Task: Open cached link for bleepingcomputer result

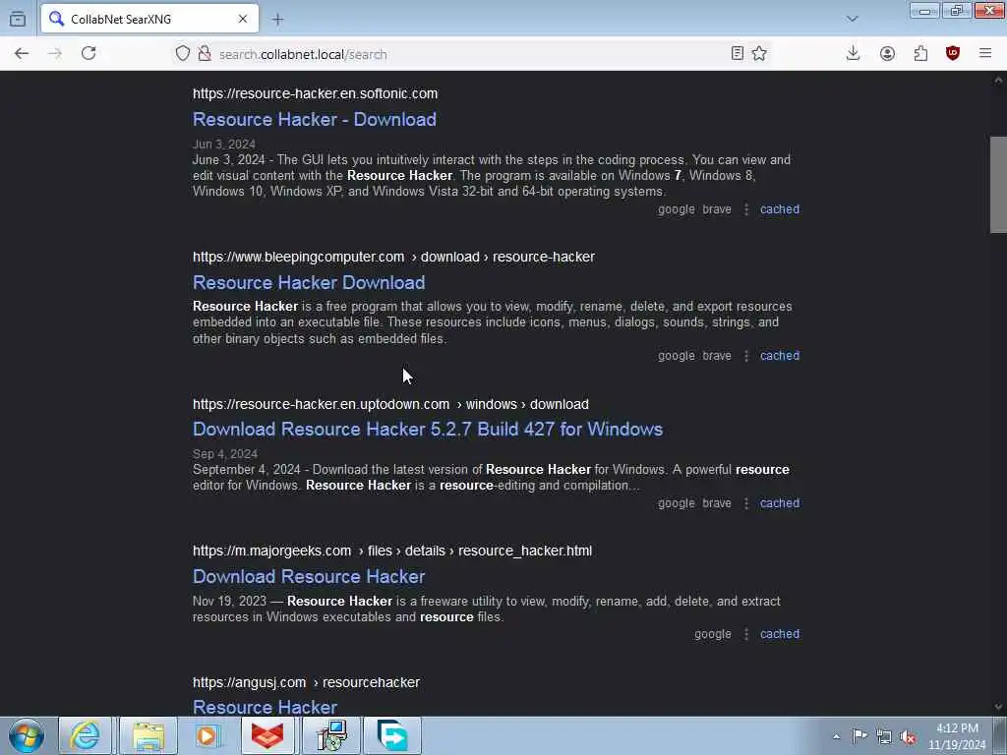Action: tap(780, 356)
